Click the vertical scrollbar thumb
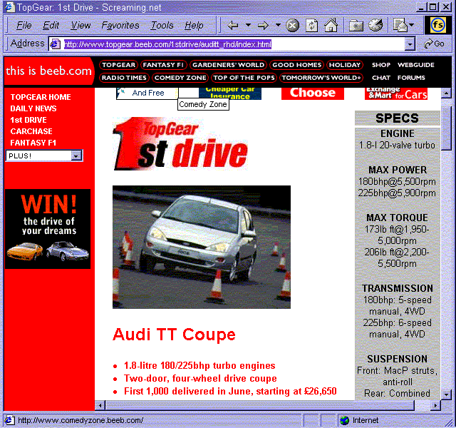Viewport: 456px width, 428px height. [446, 128]
